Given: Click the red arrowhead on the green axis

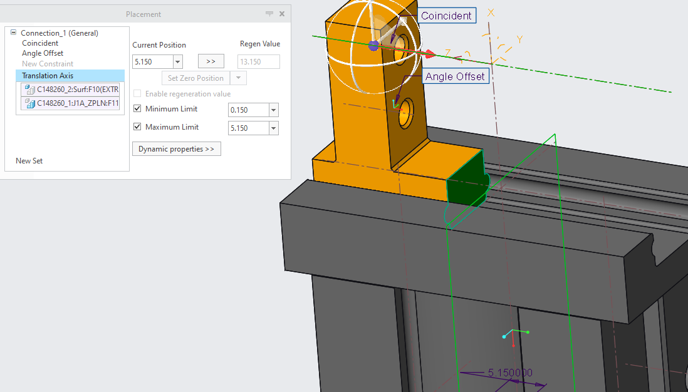Looking at the screenshot, I should pos(430,54).
